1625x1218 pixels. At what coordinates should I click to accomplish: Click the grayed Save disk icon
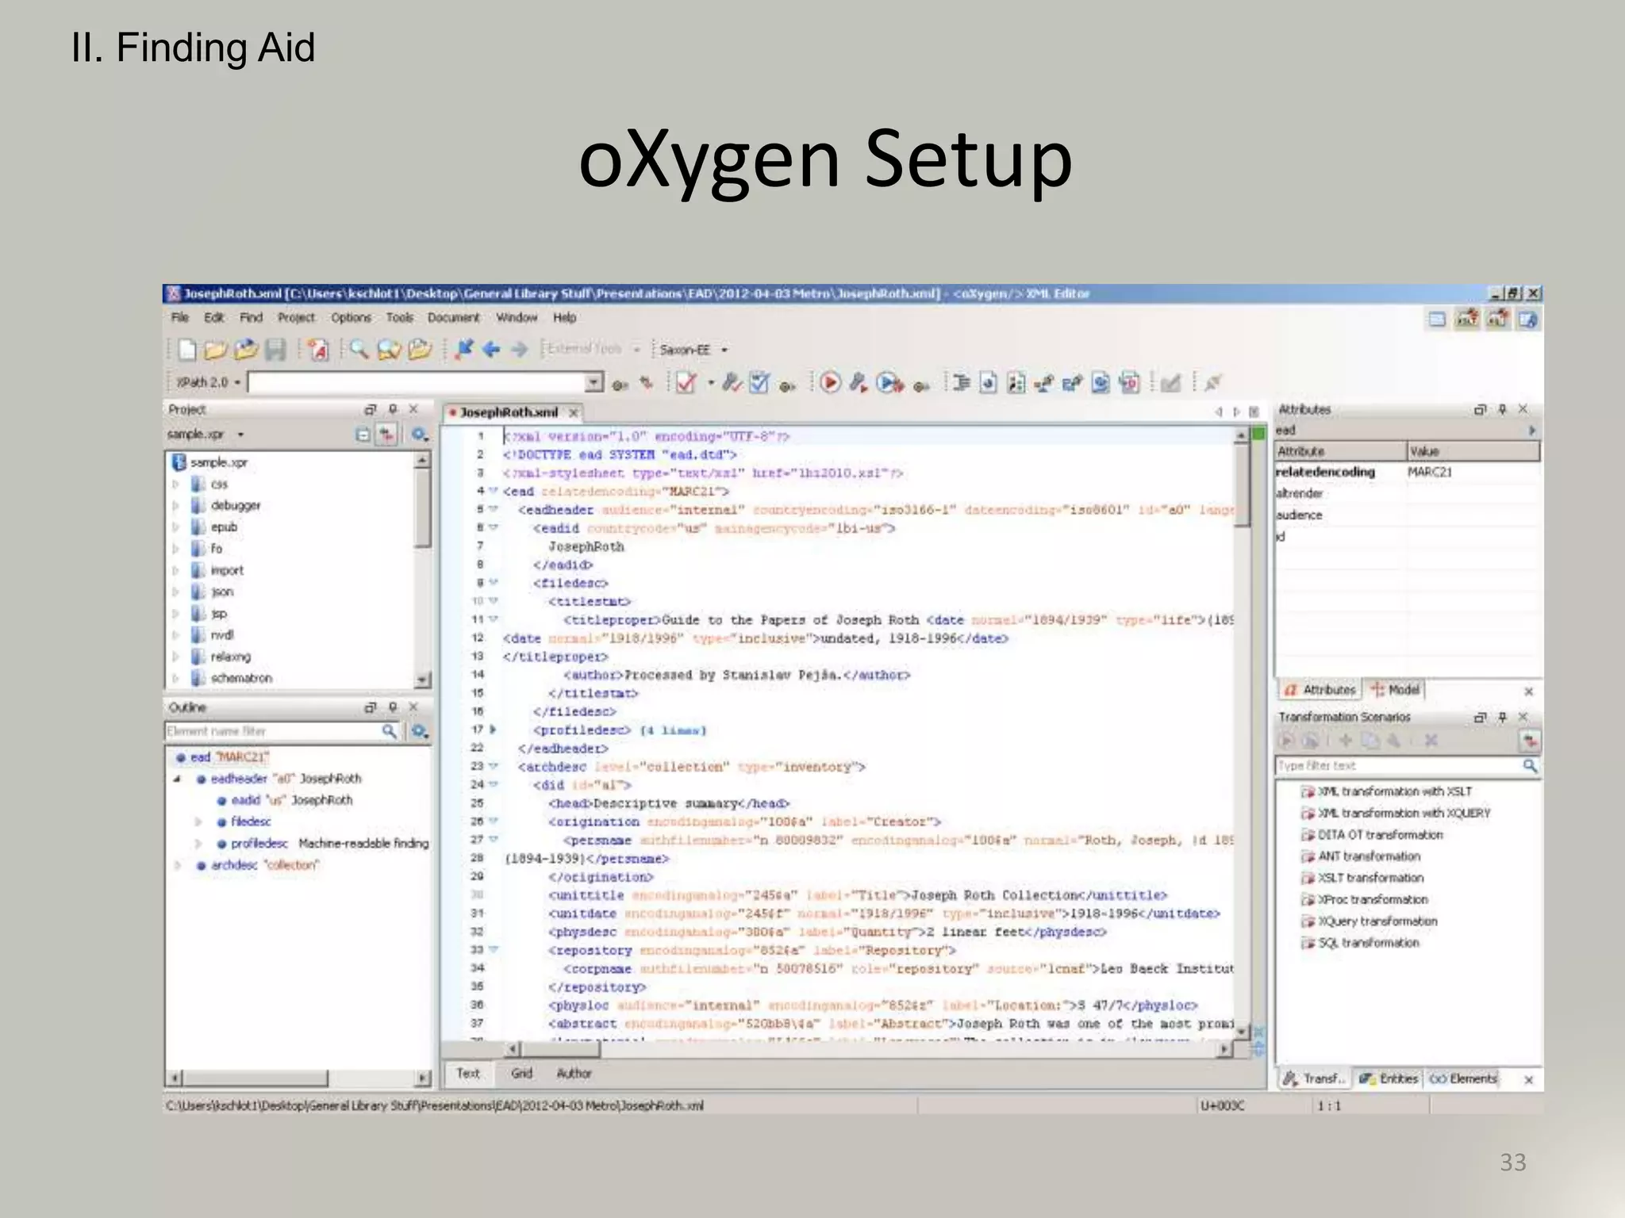(x=275, y=350)
